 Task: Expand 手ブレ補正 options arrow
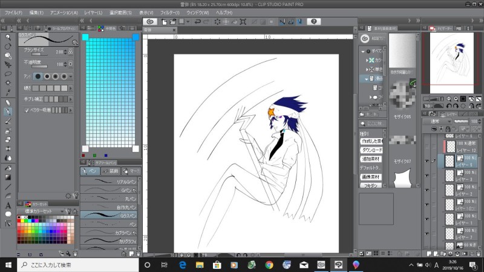click(x=71, y=99)
